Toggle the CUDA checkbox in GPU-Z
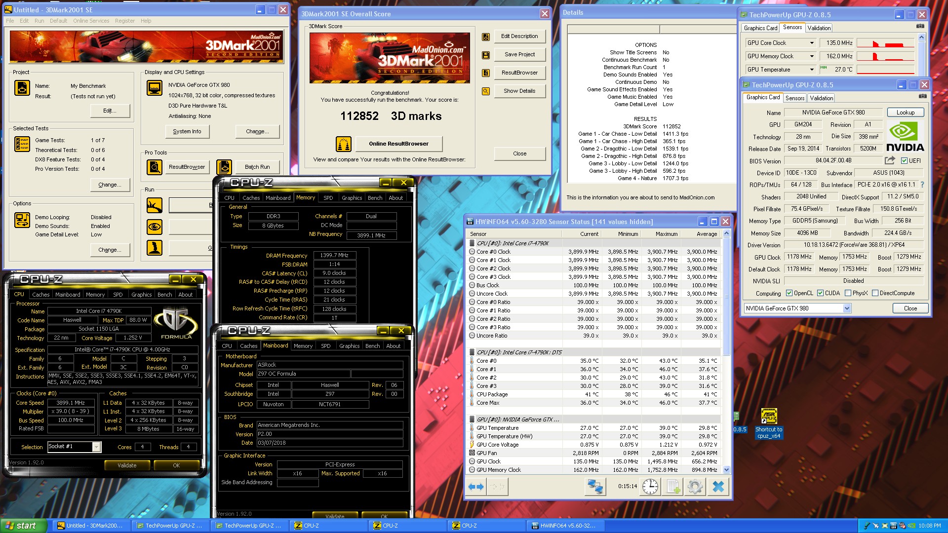 820,293
